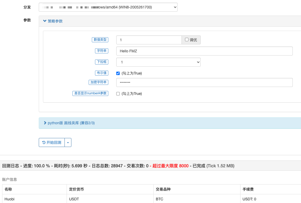Click the 定价货币 column header
The image size is (301, 203).
click(x=76, y=189)
